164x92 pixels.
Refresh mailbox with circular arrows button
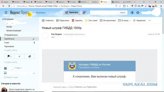pyautogui.click(x=84, y=13)
